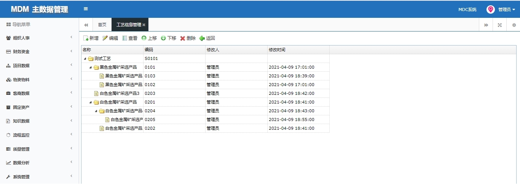Move item down with 下移
Image resolution: width=520 pixels, height=184 pixels.
point(169,38)
